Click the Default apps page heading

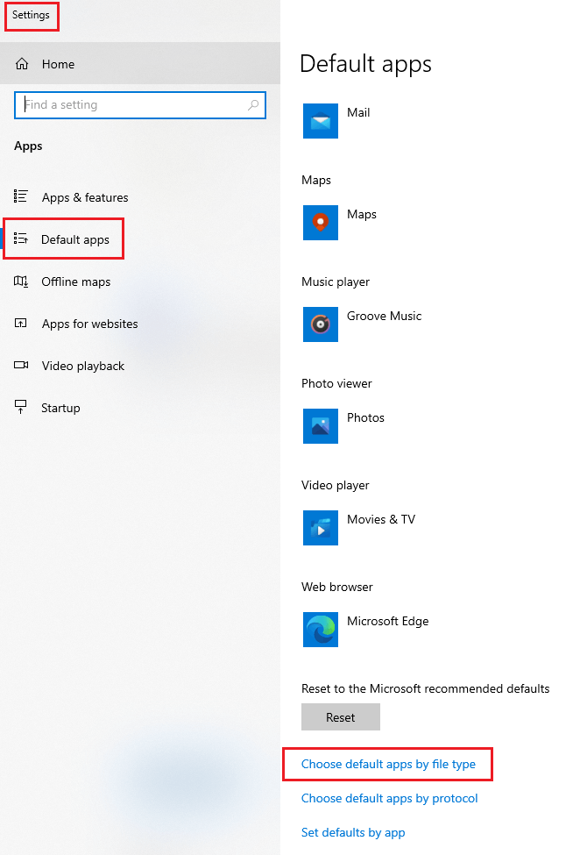365,64
